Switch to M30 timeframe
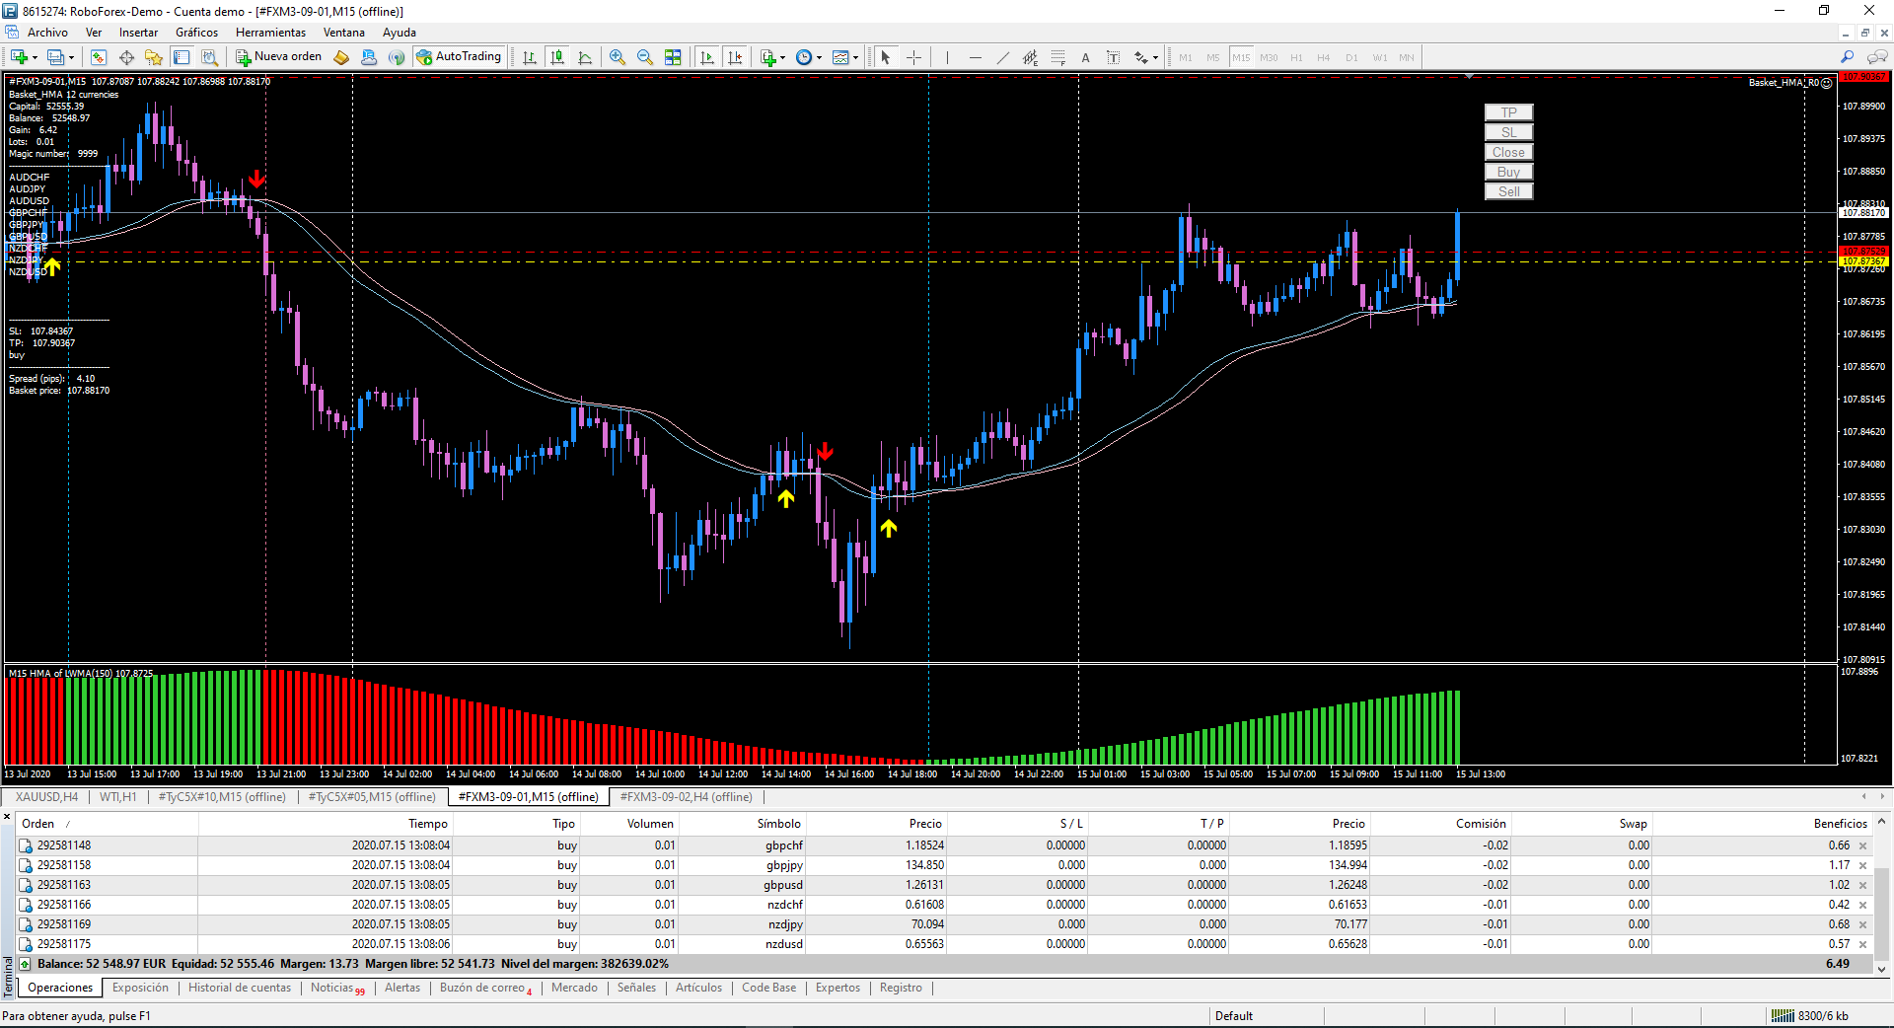The image size is (1894, 1028). coord(1269,57)
